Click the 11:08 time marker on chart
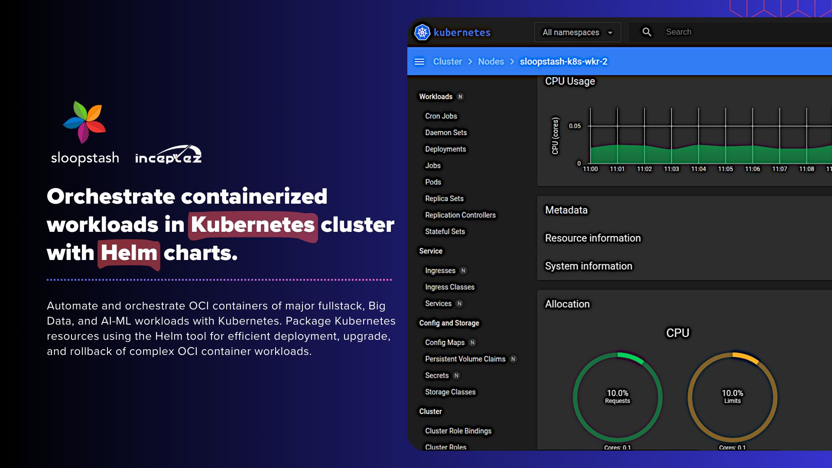Viewport: 832px width, 468px height. 806,169
